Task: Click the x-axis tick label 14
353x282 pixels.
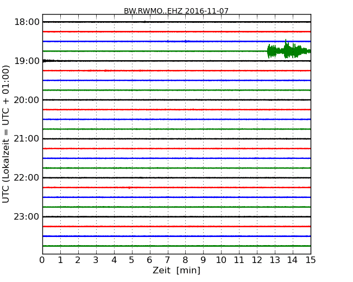Action: coord(293,260)
